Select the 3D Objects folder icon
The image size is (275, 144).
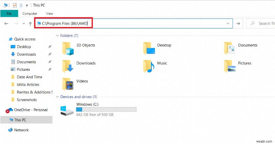click(x=68, y=49)
